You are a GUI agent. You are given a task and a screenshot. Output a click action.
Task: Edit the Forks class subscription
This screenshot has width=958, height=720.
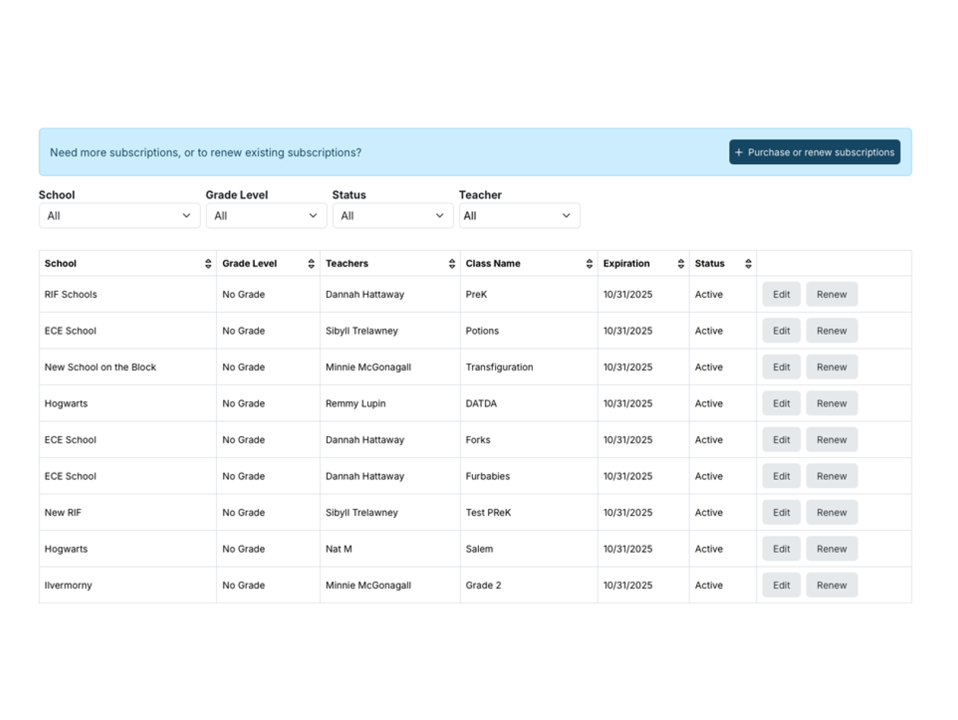(x=781, y=440)
